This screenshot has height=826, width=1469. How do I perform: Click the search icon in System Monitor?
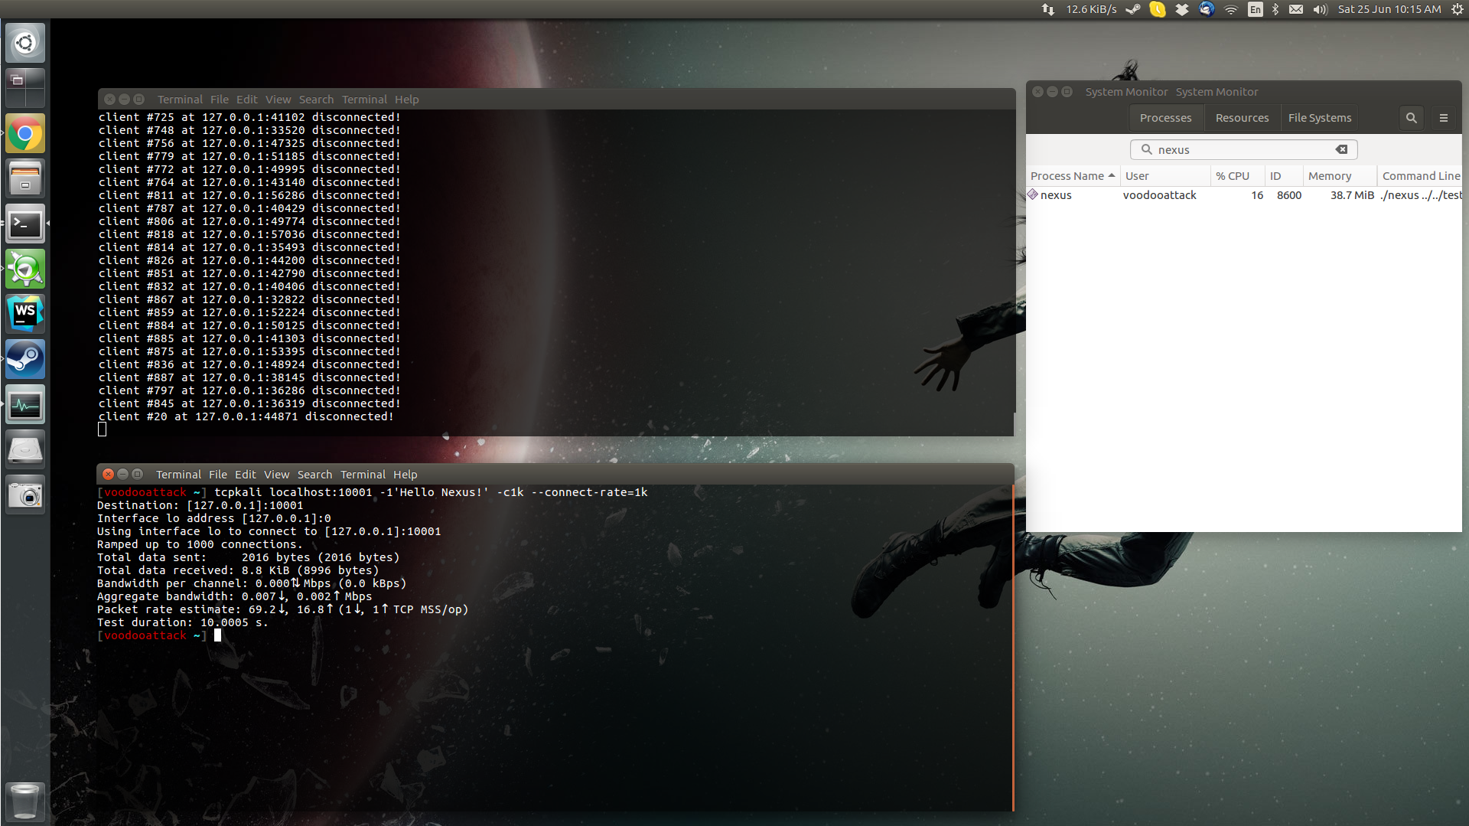click(x=1411, y=118)
